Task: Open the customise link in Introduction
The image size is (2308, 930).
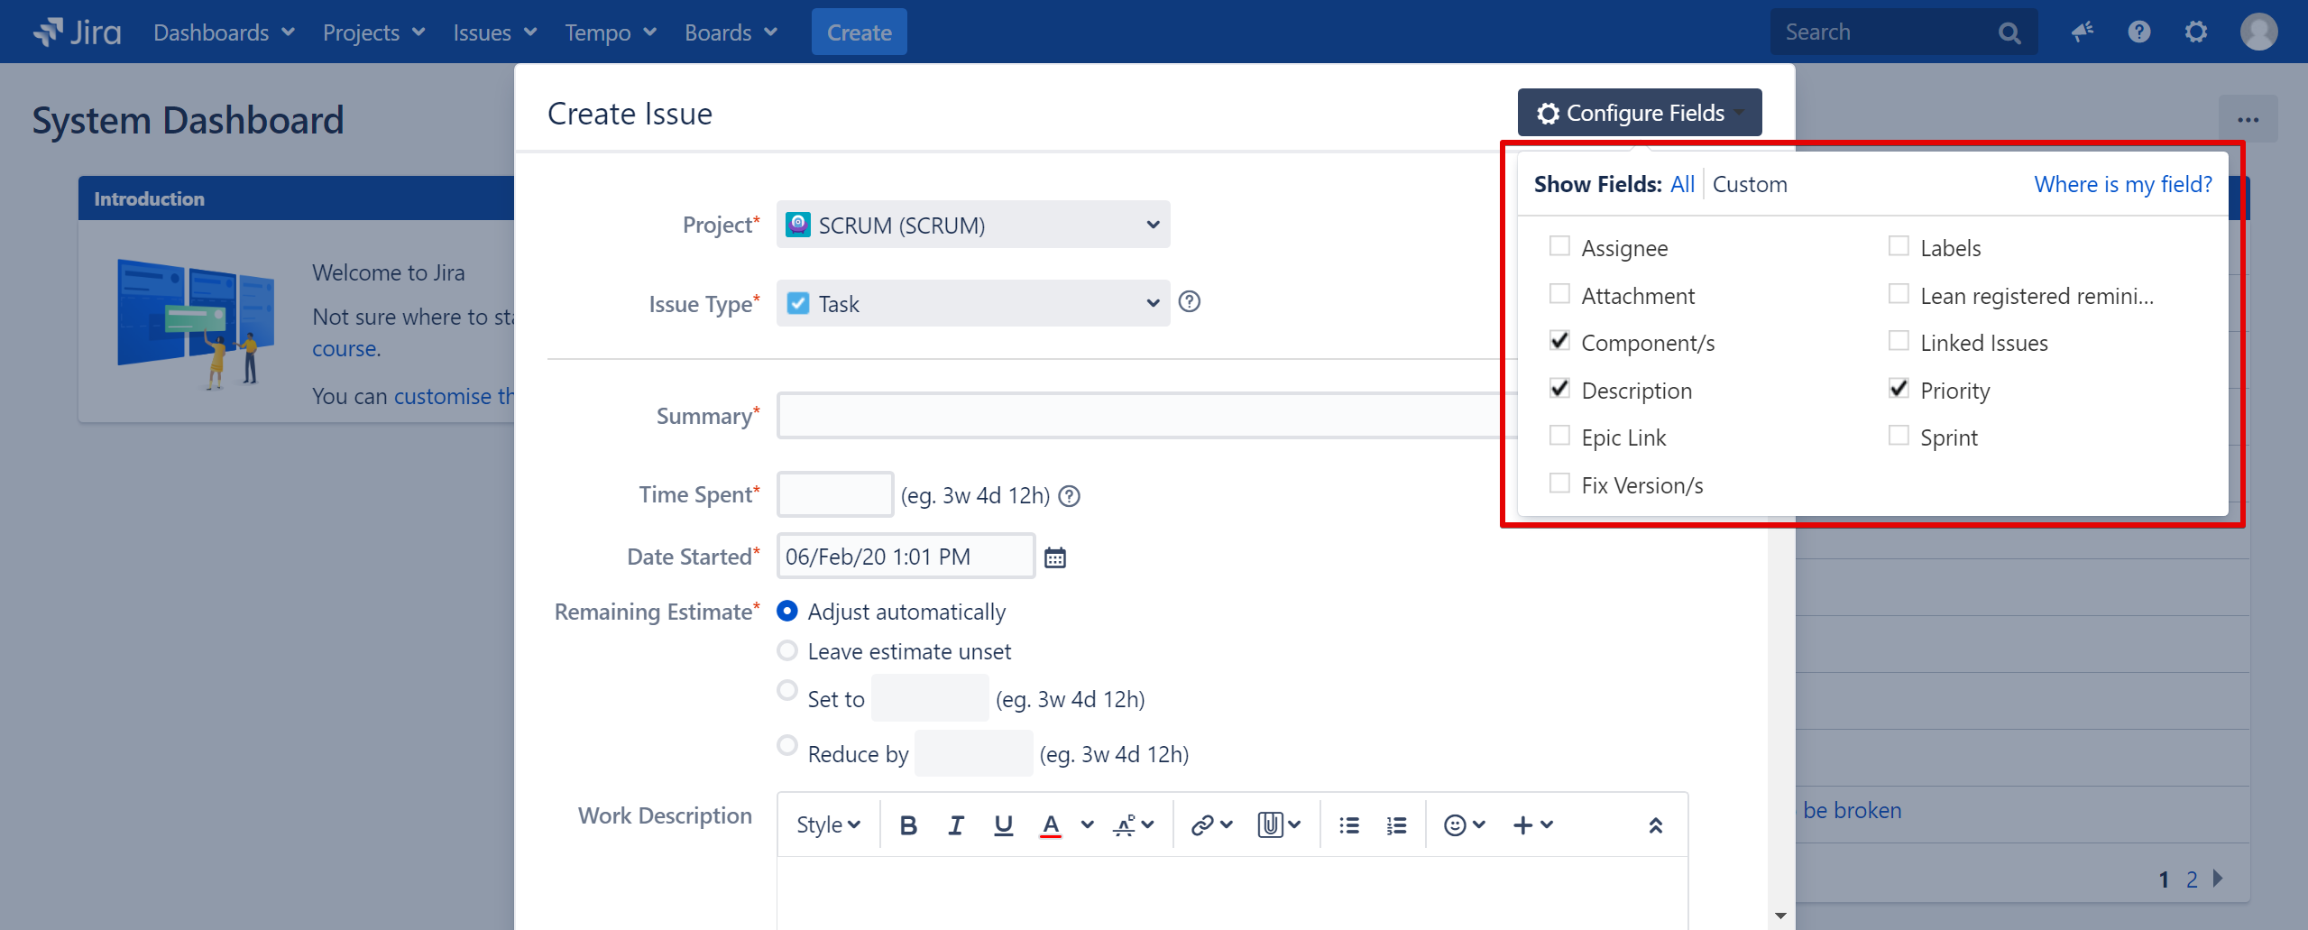Action: pos(454,396)
